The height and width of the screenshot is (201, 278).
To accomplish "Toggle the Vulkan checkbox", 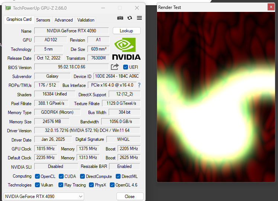I will (37, 185).
